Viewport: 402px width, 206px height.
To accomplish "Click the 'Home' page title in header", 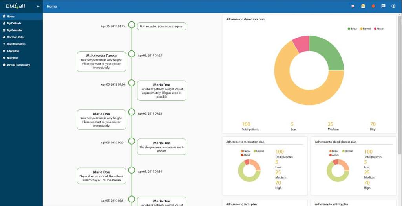I will click(51, 6).
